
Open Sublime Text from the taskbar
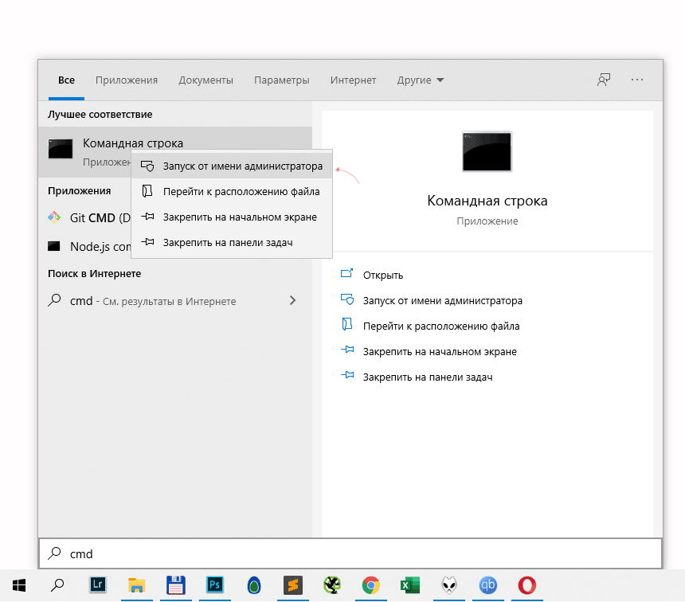[292, 585]
